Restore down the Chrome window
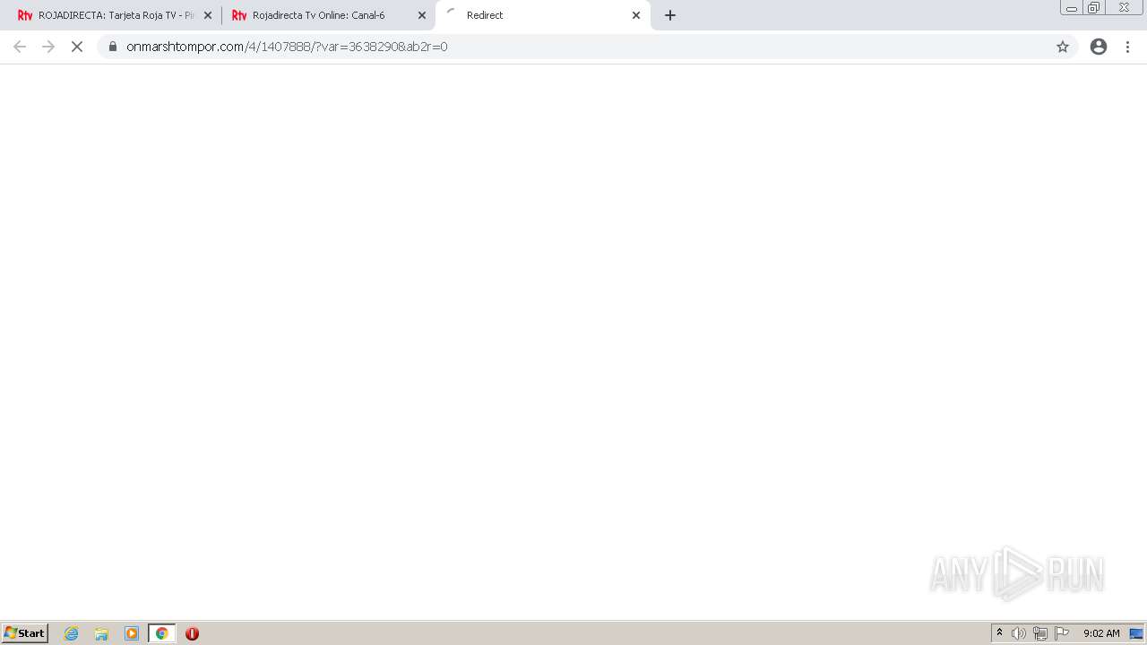The width and height of the screenshot is (1147, 645). 1094,8
